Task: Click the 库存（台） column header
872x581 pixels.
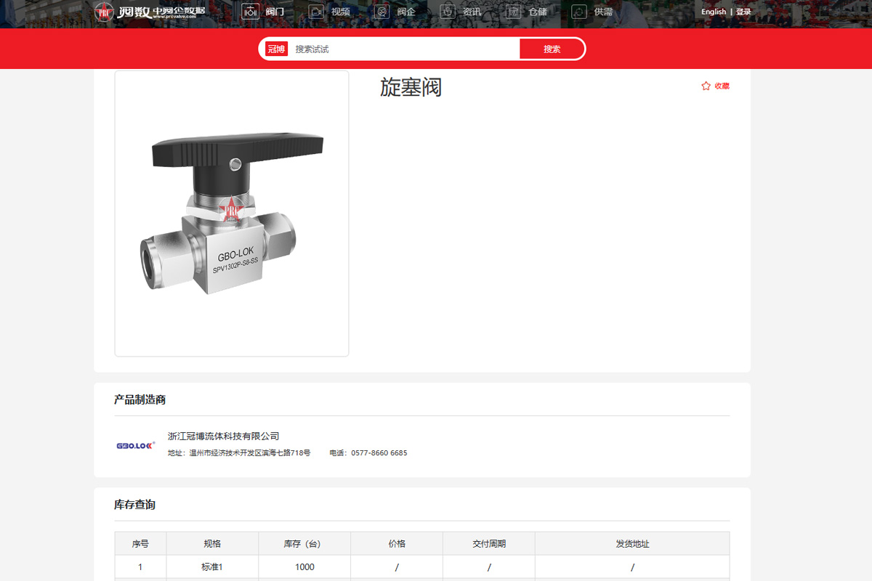Action: tap(304, 543)
